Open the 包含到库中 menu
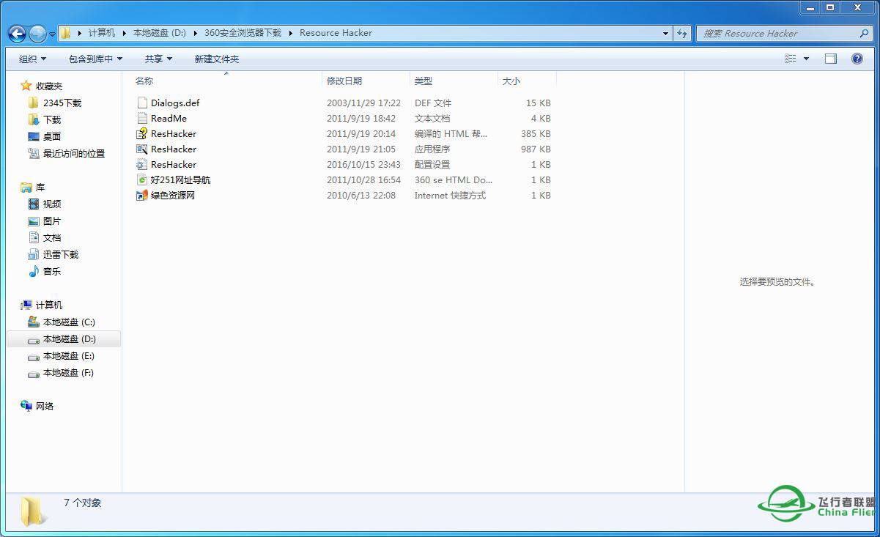880x537 pixels. click(x=95, y=59)
